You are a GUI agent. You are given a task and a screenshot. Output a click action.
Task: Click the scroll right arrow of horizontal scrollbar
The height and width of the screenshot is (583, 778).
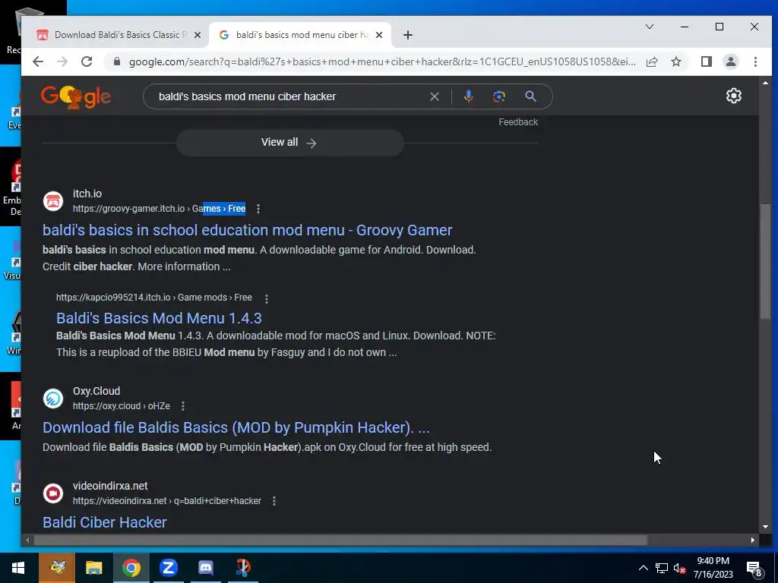[x=753, y=540]
